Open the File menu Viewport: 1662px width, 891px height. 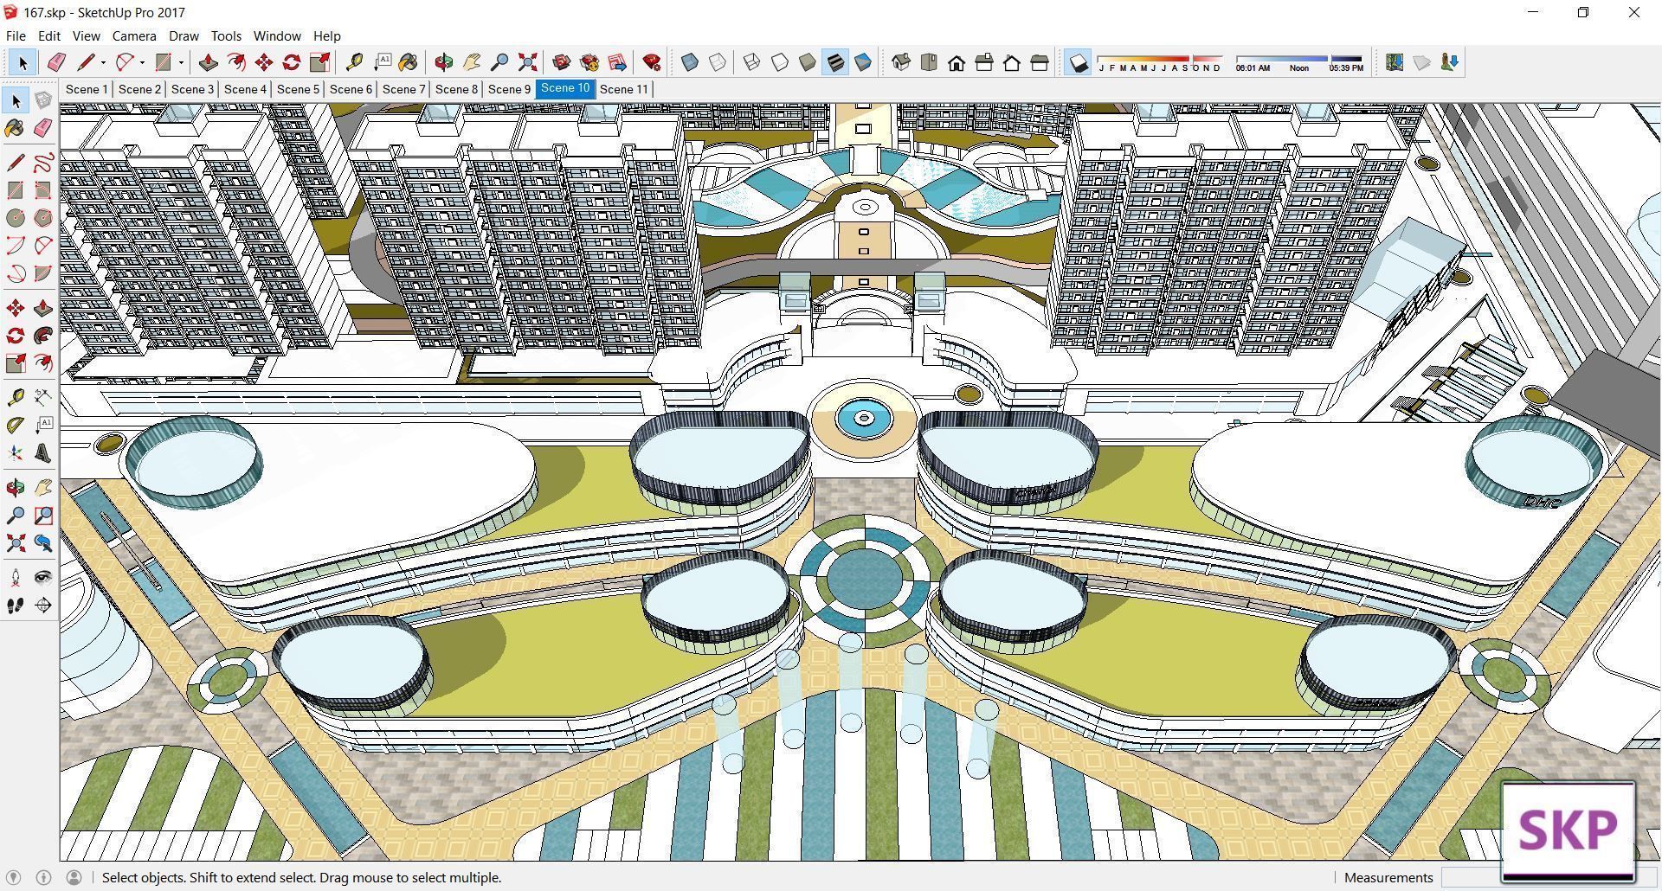(16, 35)
